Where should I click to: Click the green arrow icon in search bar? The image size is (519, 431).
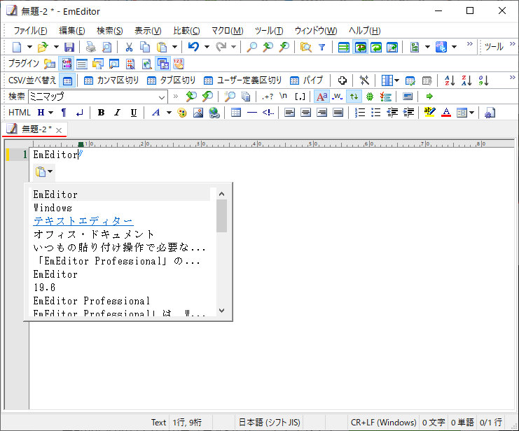(x=429, y=97)
